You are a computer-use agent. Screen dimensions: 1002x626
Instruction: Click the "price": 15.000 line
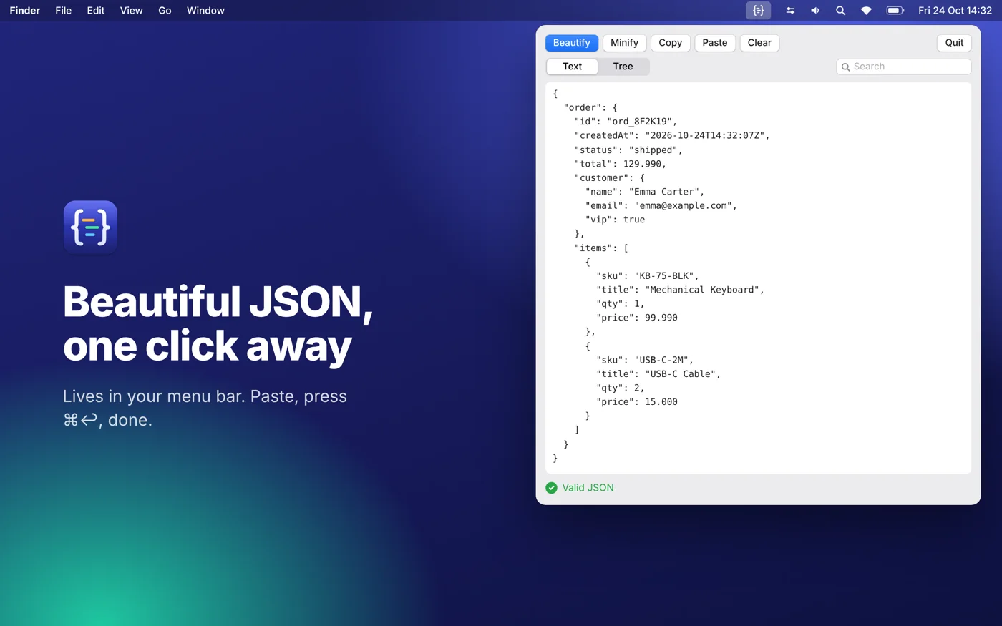[x=637, y=402]
